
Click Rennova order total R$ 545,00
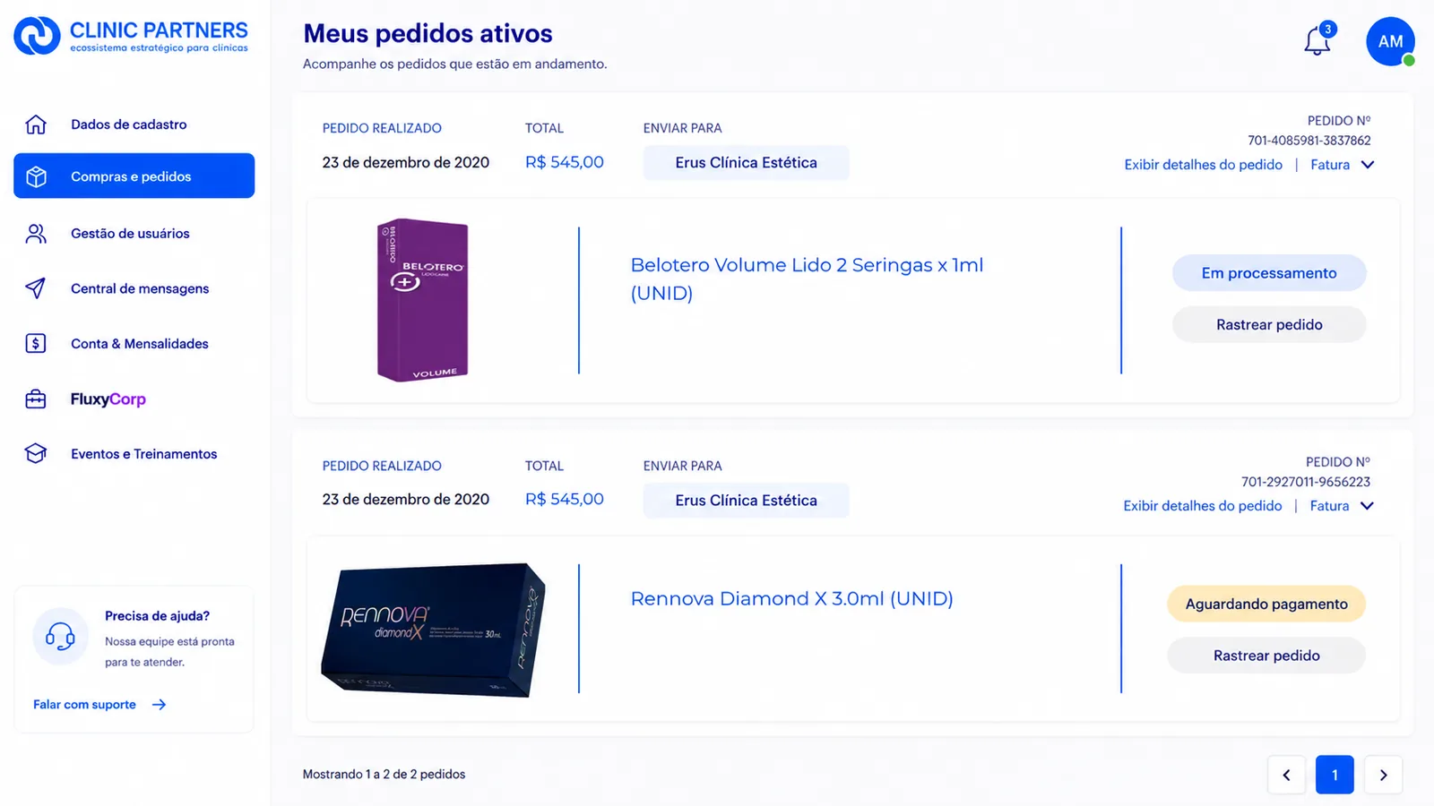[x=565, y=499]
